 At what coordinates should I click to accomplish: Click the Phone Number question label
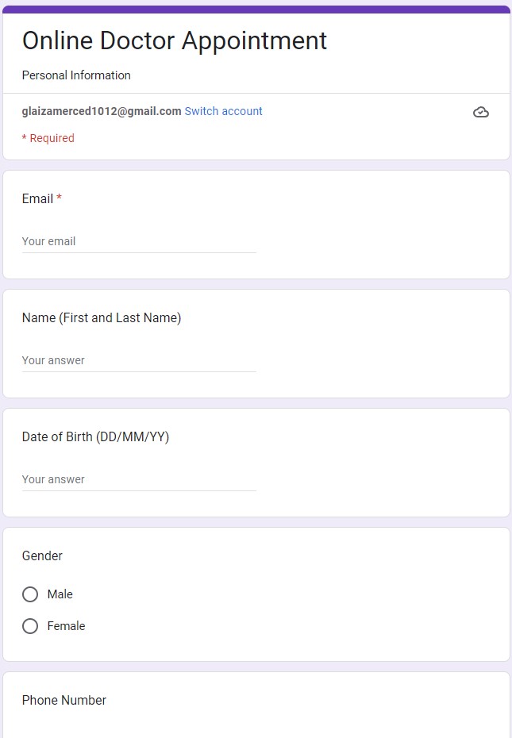click(64, 700)
